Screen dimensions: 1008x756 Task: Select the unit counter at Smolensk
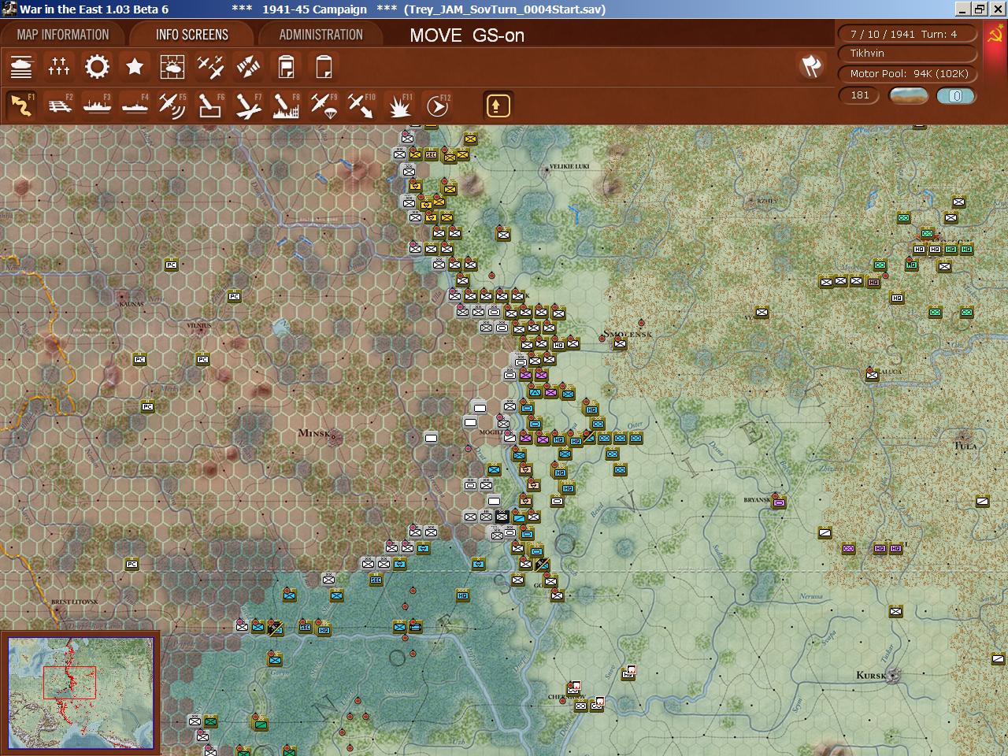620,343
